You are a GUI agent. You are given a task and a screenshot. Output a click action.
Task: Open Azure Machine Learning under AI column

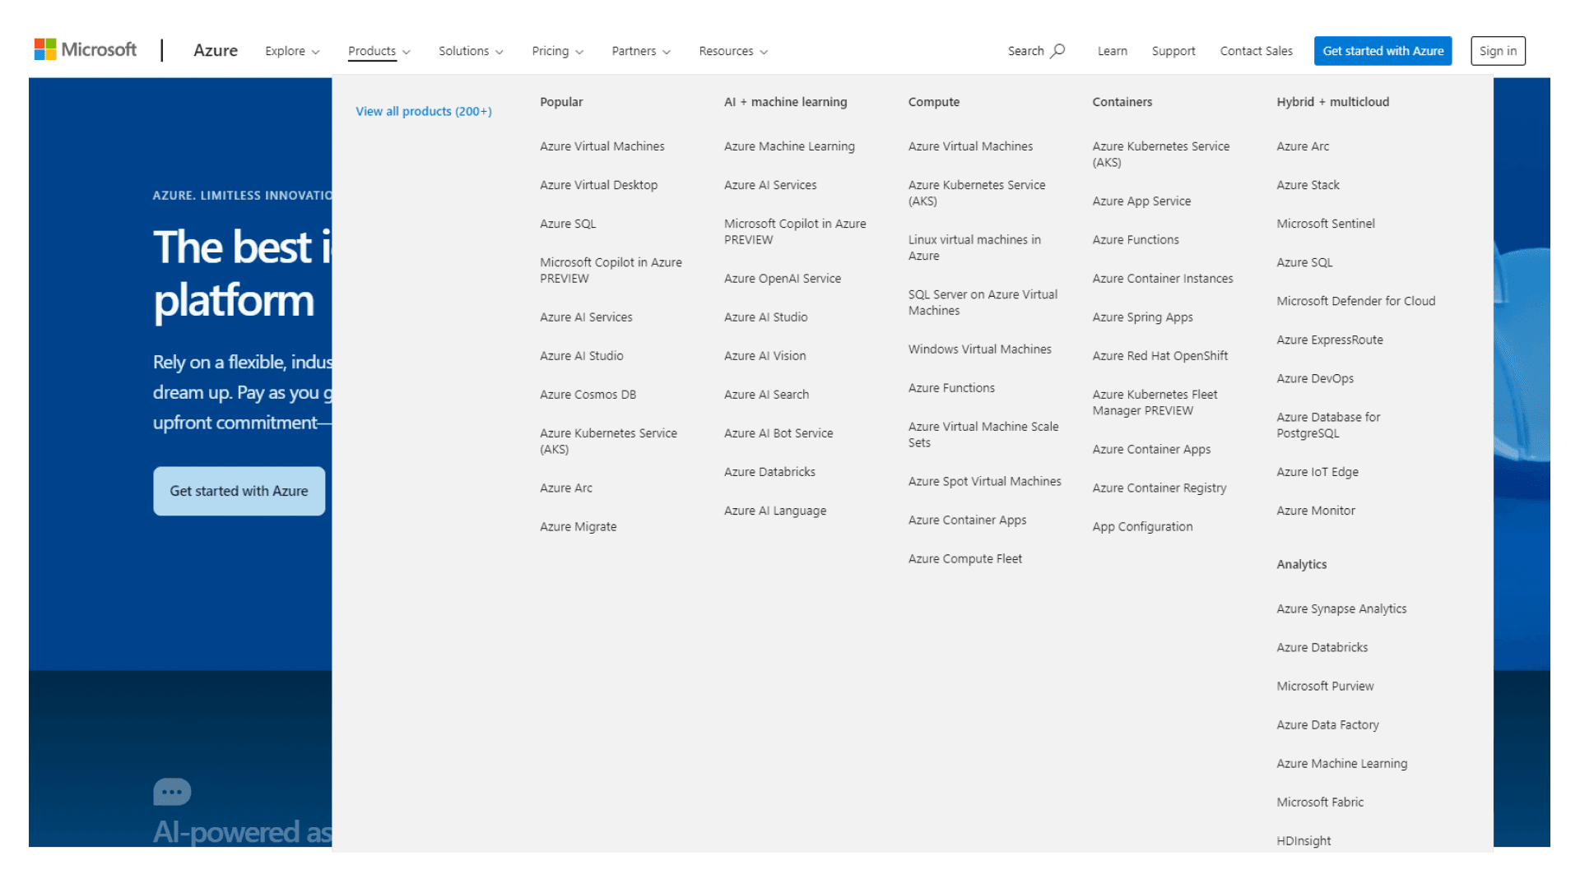pyautogui.click(x=789, y=146)
